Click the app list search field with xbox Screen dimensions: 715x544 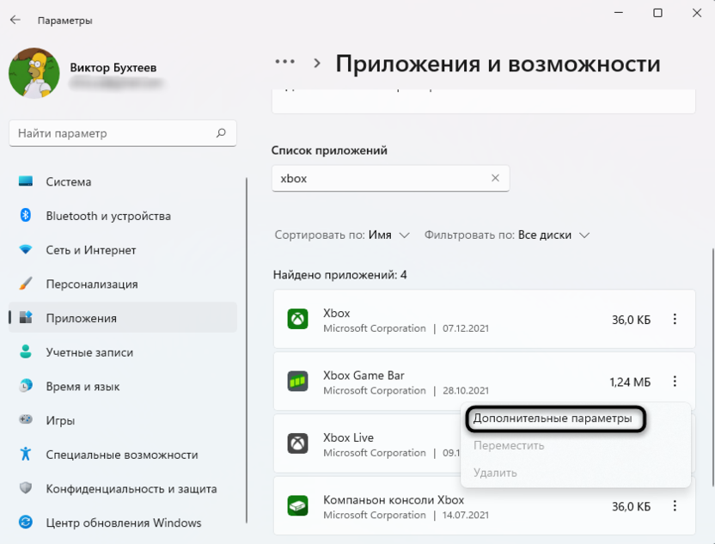click(390, 178)
